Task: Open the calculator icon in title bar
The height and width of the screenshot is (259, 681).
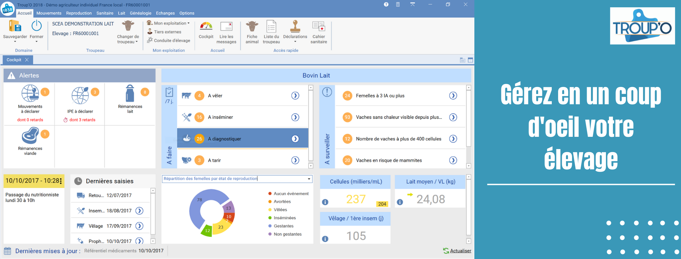Action: pos(398,4)
